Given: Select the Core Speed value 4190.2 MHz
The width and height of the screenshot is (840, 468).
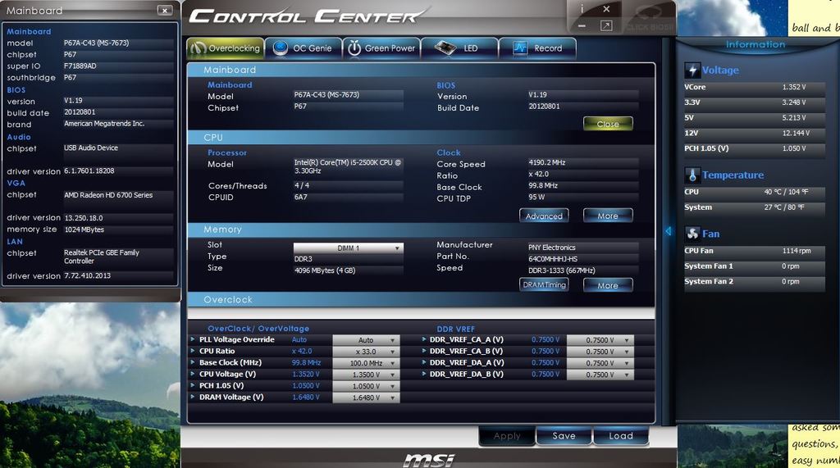Looking at the screenshot, I should [x=547, y=162].
